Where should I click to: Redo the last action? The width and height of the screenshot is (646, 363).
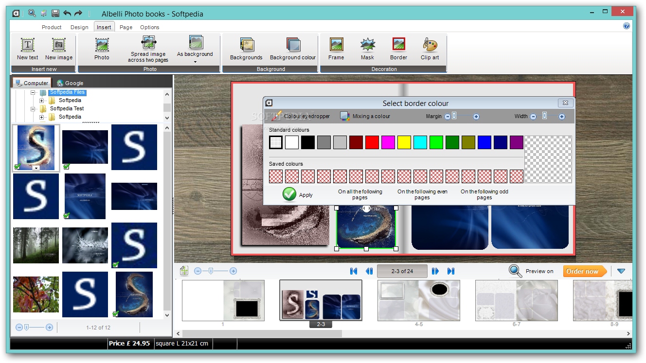point(78,13)
